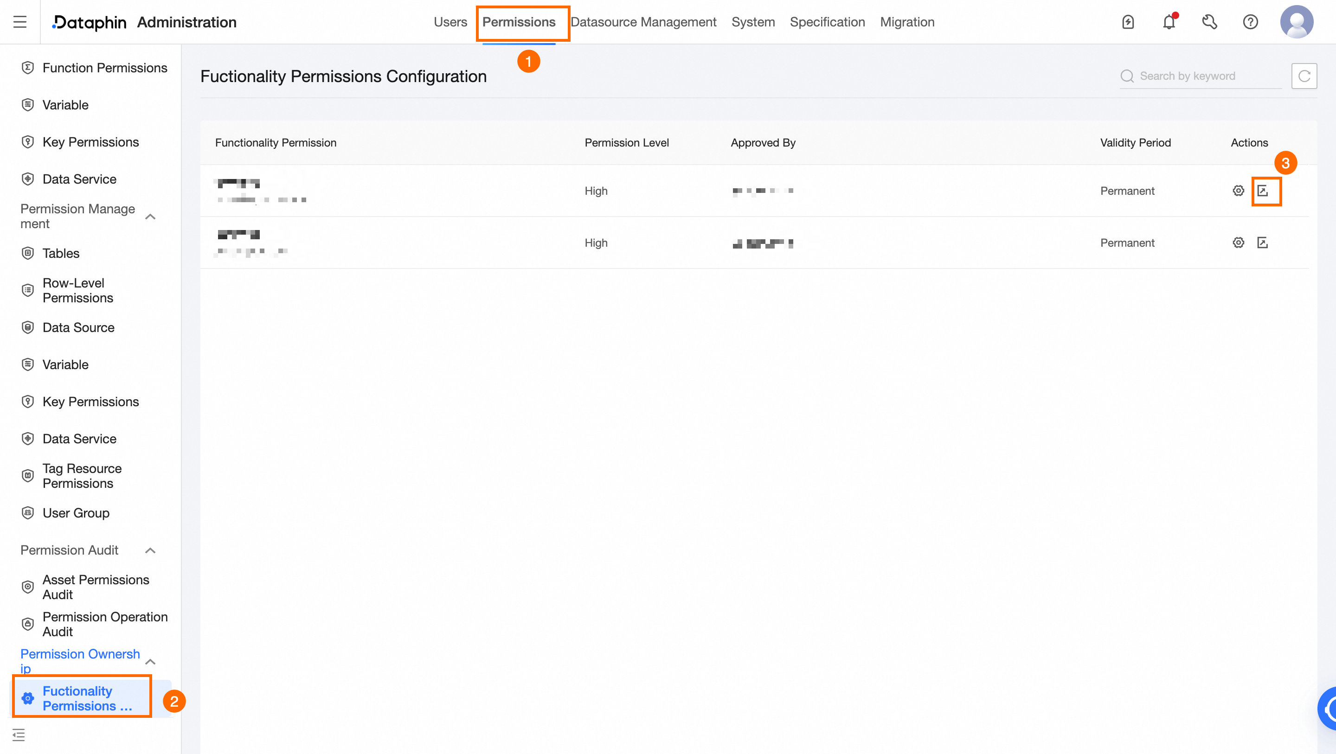The width and height of the screenshot is (1336, 754).
Task: Collapse the Permission Ownership section
Action: pyautogui.click(x=150, y=662)
